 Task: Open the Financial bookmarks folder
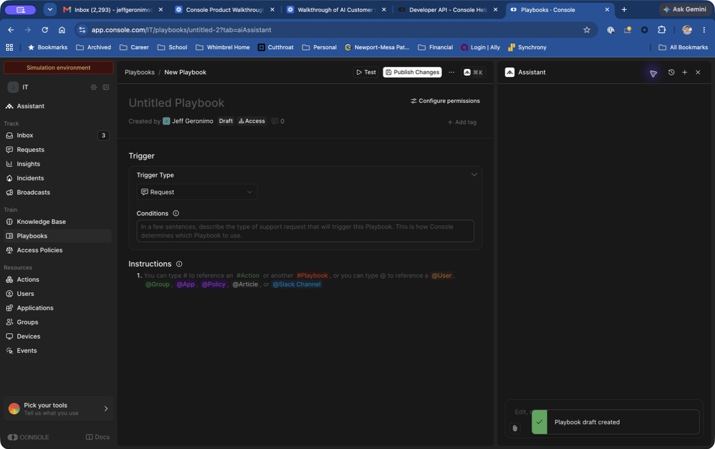point(435,47)
